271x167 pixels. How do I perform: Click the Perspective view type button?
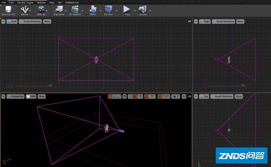tap(15, 96)
